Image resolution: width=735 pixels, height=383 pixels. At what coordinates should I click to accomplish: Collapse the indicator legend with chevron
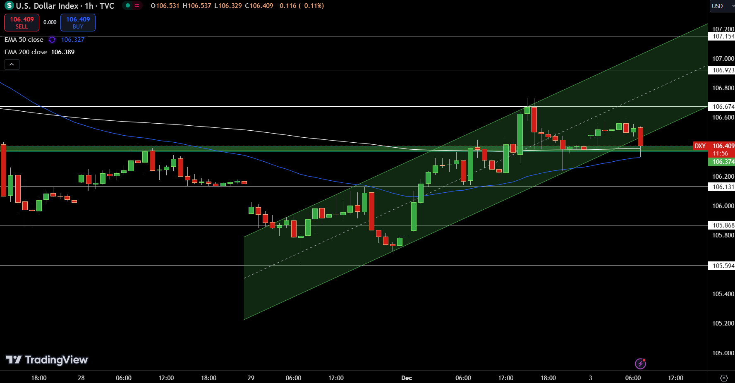pos(12,64)
